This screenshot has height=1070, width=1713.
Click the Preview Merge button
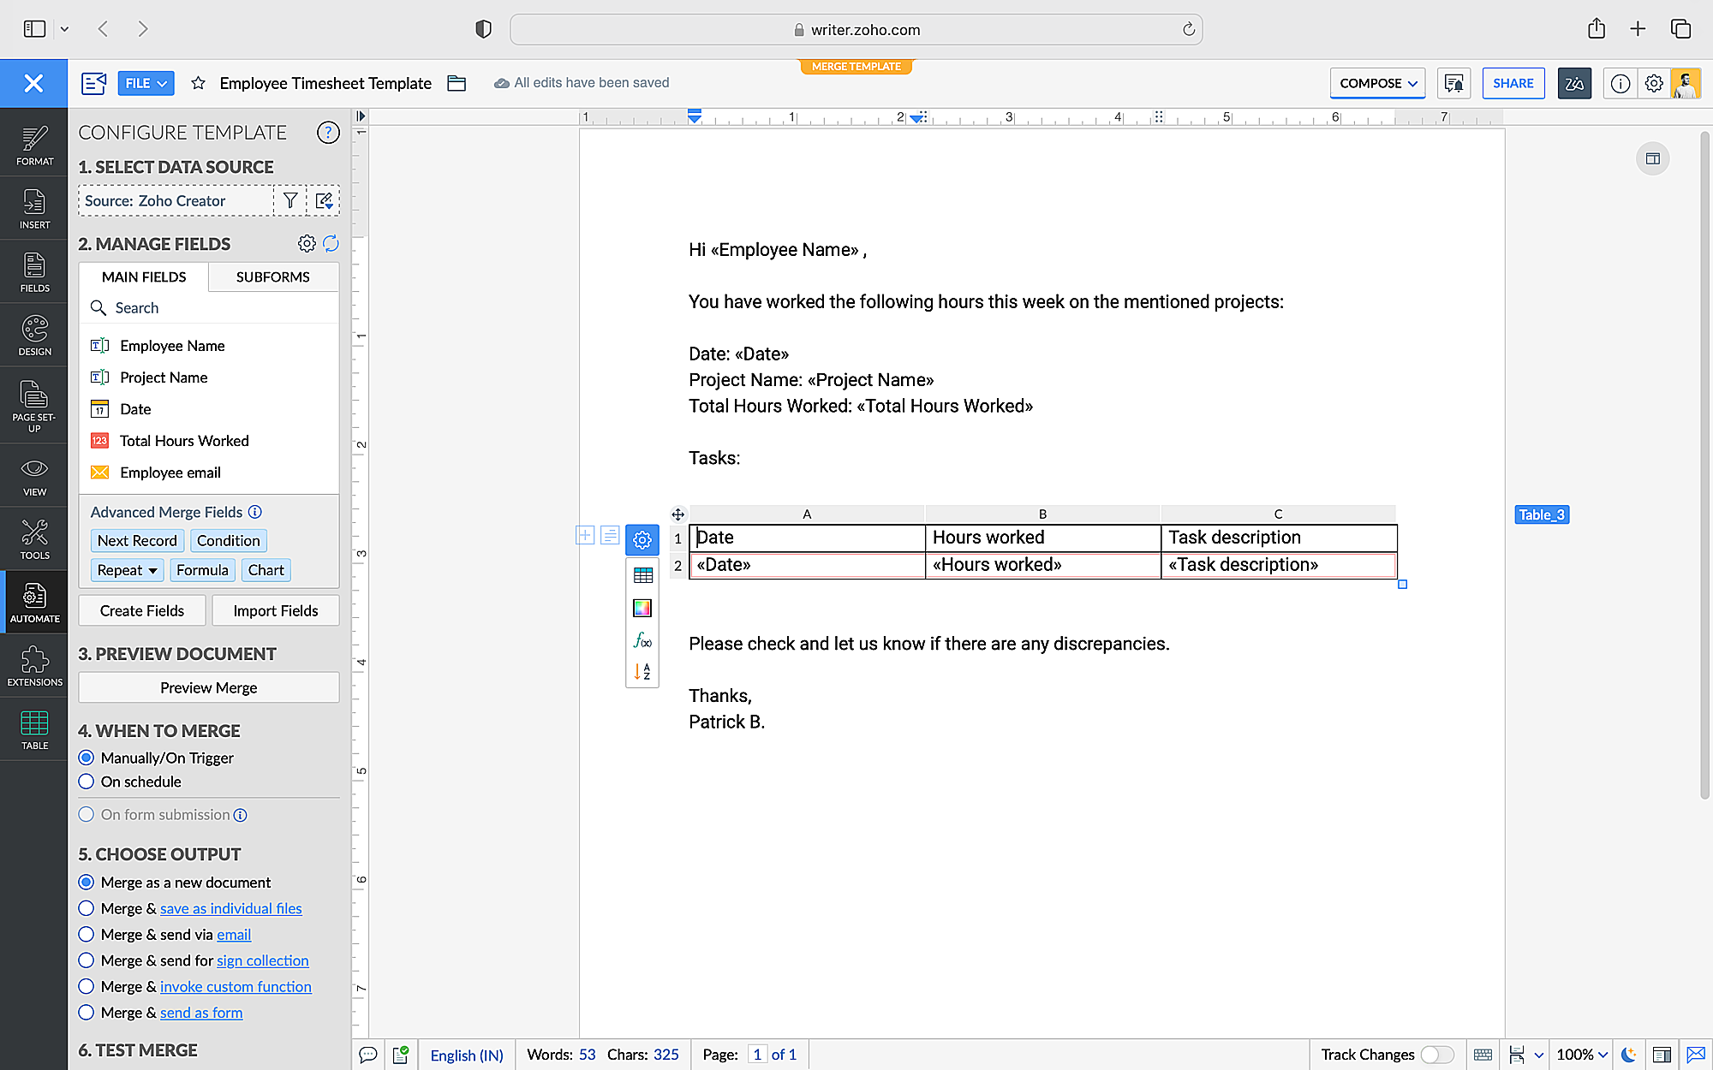coord(208,687)
